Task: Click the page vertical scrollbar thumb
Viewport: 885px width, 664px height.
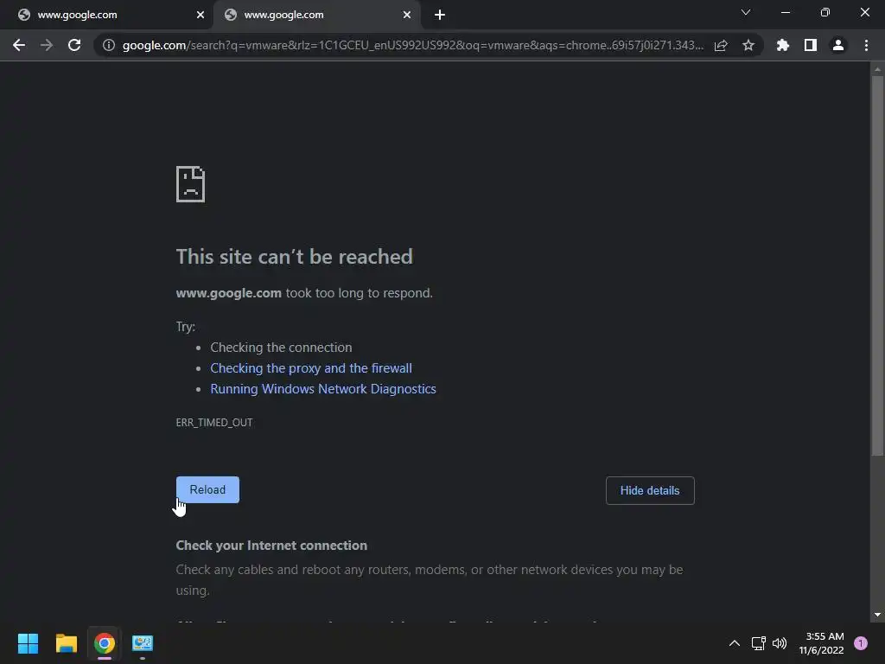Action: (877, 265)
